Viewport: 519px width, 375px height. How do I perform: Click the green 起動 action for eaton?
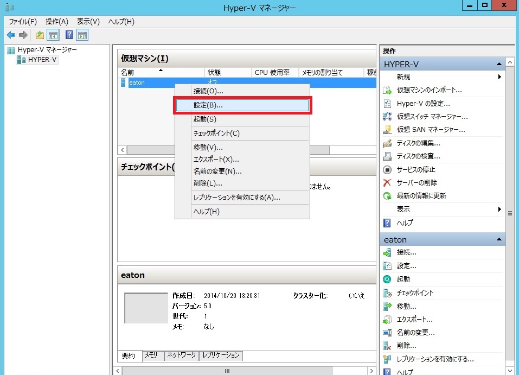click(x=403, y=279)
